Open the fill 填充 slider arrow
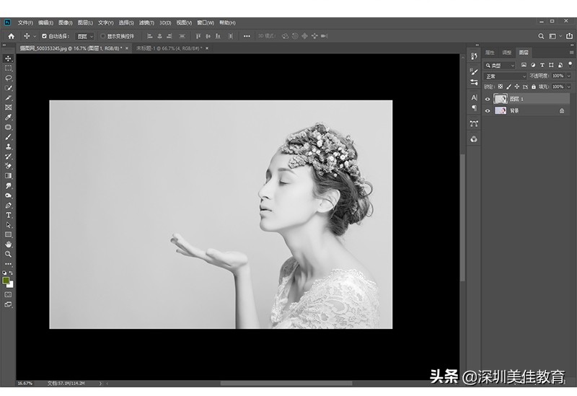 tap(569, 87)
